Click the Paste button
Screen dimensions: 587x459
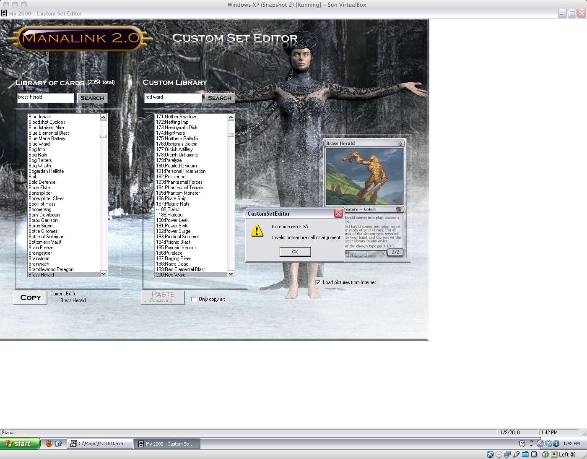pos(163,297)
